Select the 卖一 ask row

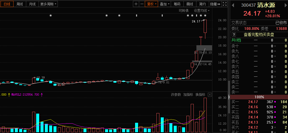click(259, 92)
